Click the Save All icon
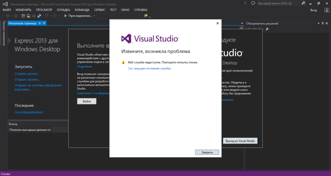This screenshot has height=176, width=331. 39,16
